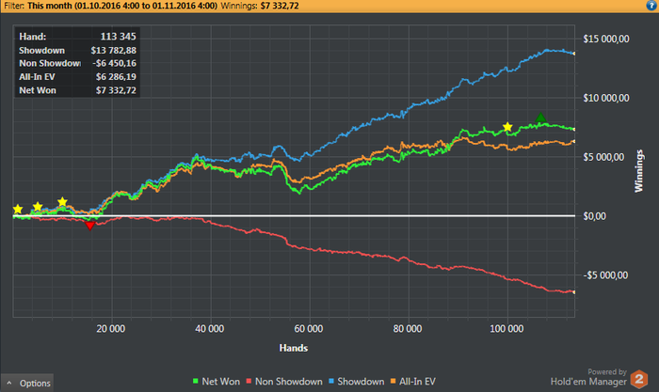Image resolution: width=659 pixels, height=392 pixels.
Task: Click the $15 000,00 axis label
Action: click(606, 39)
